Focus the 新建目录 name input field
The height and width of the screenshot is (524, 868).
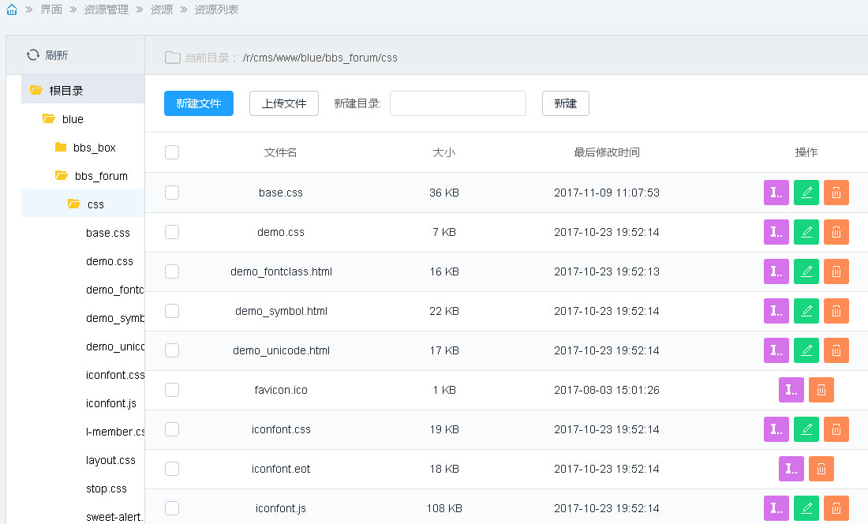(x=458, y=103)
